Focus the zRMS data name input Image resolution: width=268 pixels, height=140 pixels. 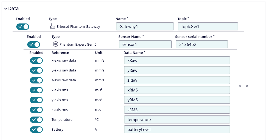click(177, 110)
